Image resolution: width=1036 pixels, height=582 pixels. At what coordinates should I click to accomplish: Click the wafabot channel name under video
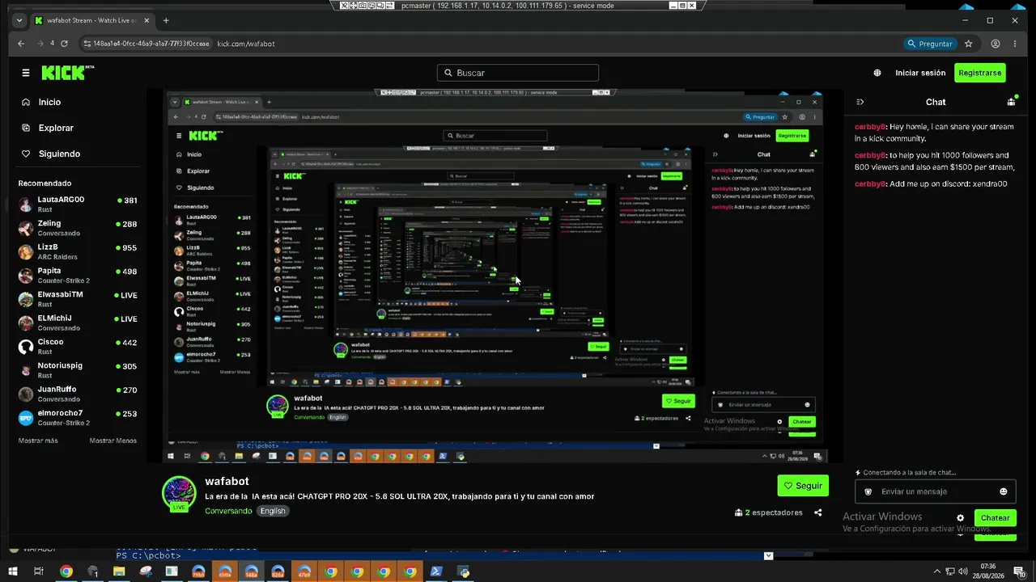point(227,481)
